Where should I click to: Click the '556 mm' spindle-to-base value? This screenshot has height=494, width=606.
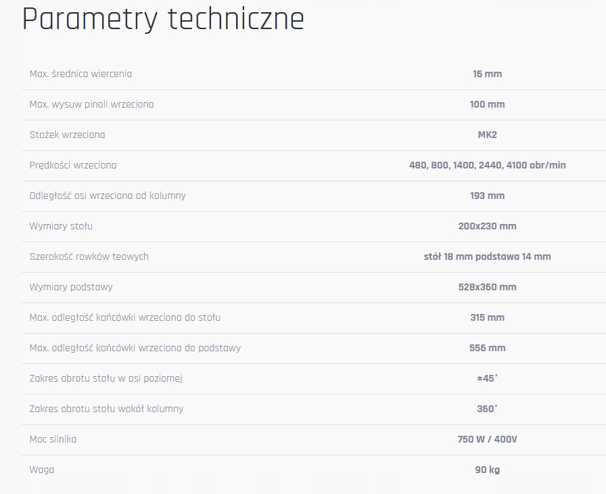487,348
